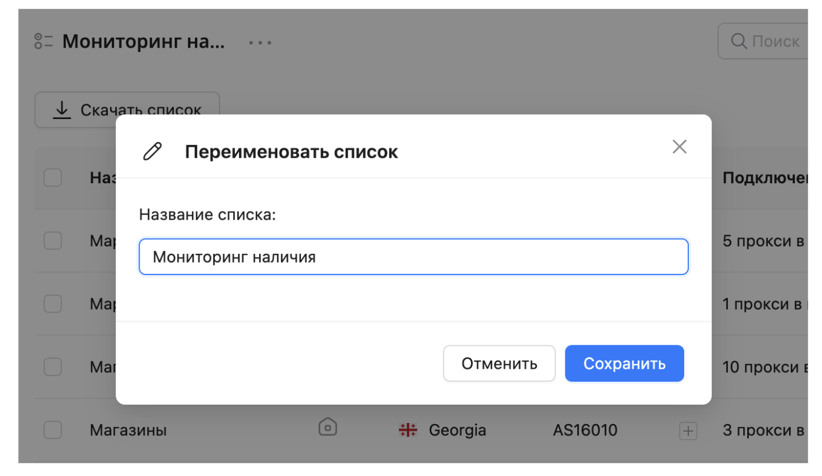
Task: Click the pencil icon in the rename dialog
Action: (153, 151)
